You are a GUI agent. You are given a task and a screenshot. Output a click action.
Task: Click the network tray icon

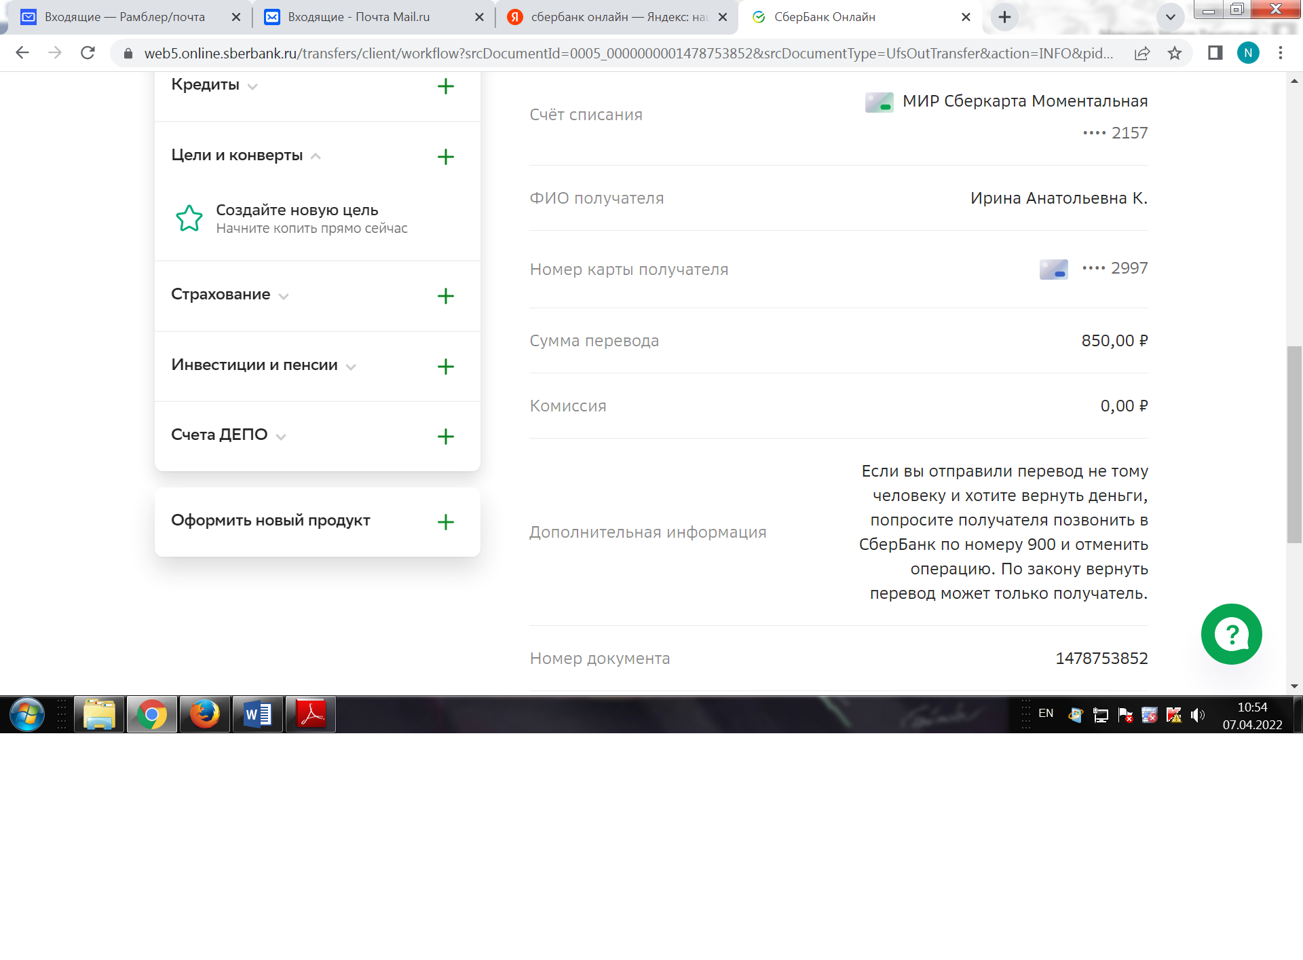(1100, 715)
